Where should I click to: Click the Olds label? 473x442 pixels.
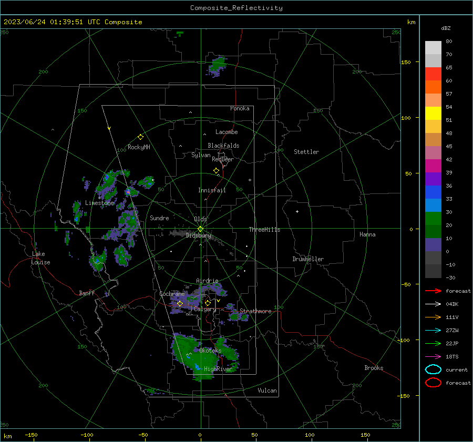[x=200, y=219]
